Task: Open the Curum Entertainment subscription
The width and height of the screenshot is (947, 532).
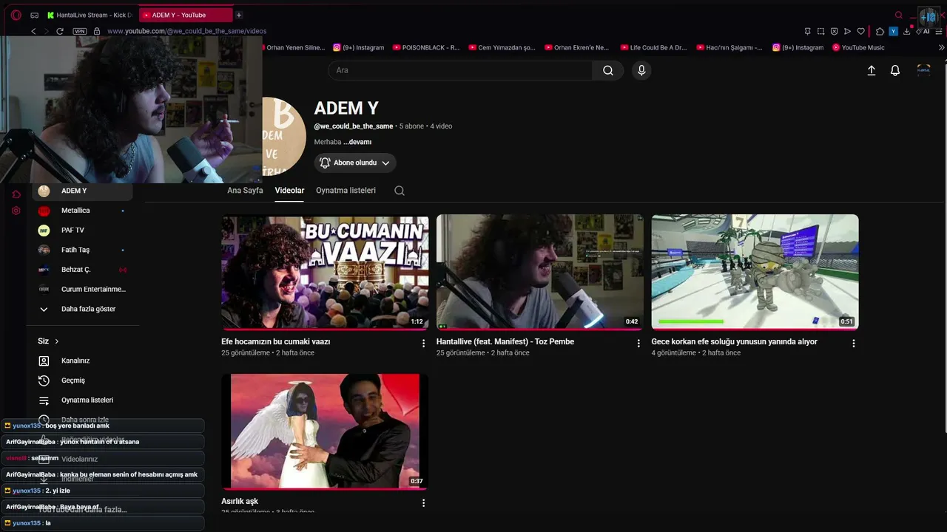Action: (x=82, y=290)
